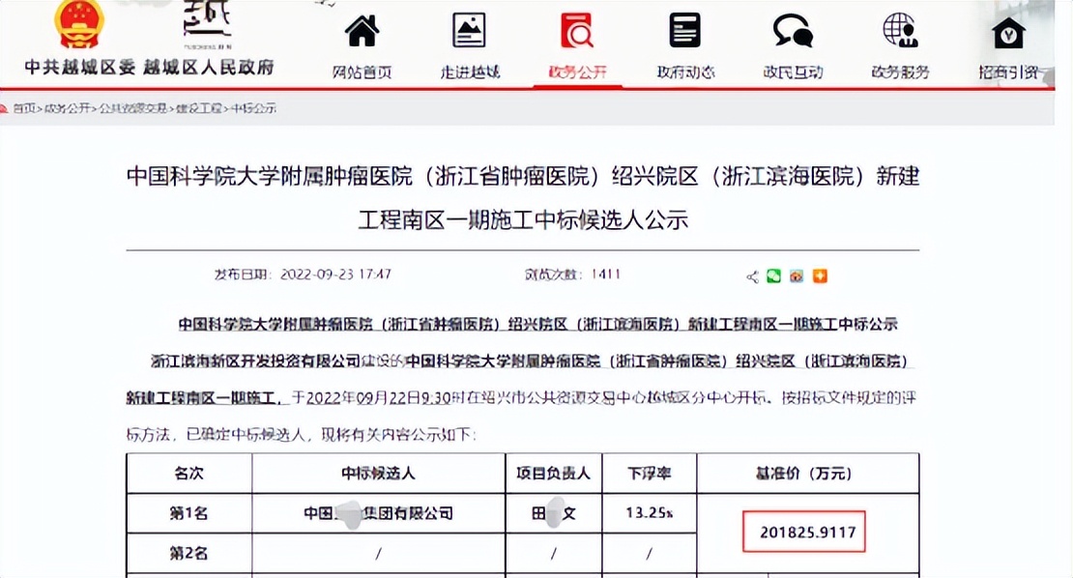Viewport: 1073px width, 578px height.
Task: Open the 政务公开 navigation tab
Action: [x=577, y=70]
